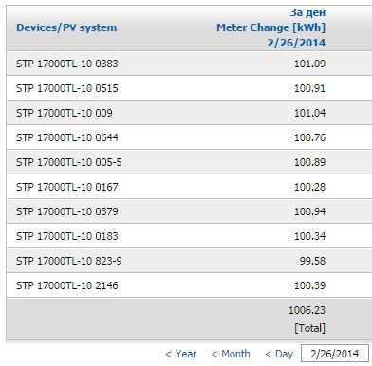Image resolution: width=372 pixels, height=366 pixels.
Task: Click the 1006.23 total value
Action: tap(307, 310)
